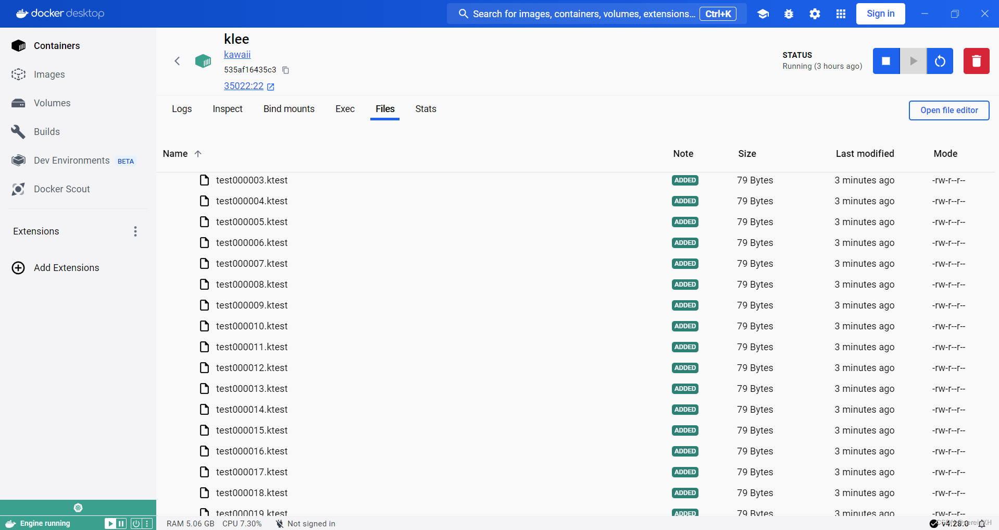Click the greyed Start container button
999x530 pixels.
(x=913, y=61)
